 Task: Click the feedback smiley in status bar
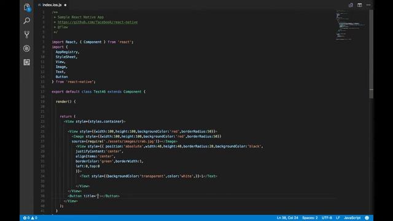367,218
